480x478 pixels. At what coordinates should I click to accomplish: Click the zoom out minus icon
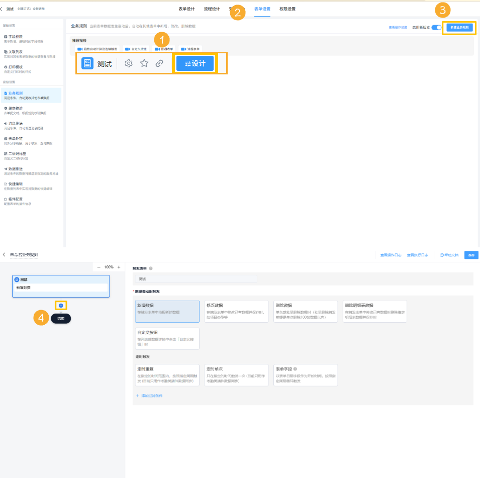(99, 267)
